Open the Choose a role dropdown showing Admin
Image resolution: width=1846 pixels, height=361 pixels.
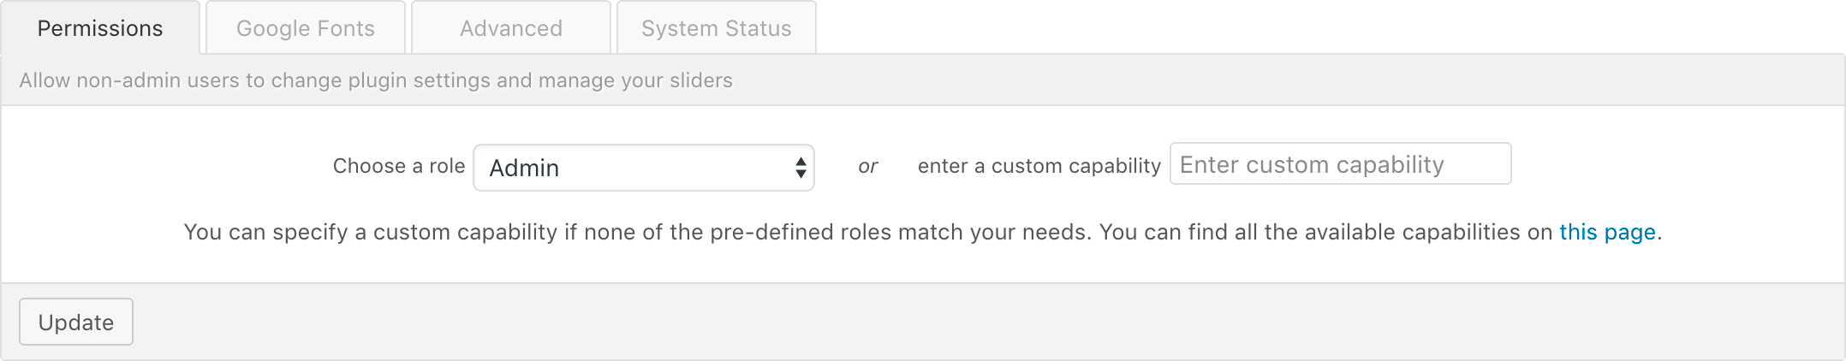point(644,168)
